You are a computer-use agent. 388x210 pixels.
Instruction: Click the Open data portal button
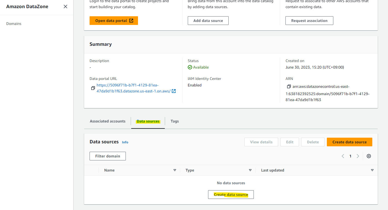pos(114,21)
